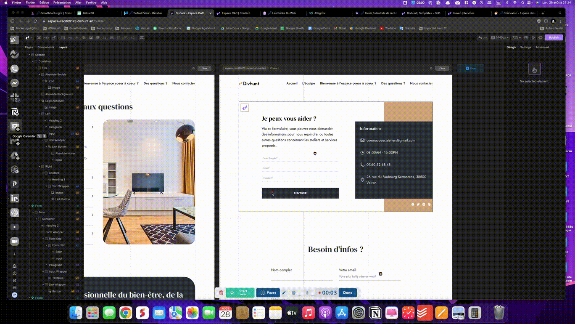Viewport: 575px width, 324px height.
Task: Open the Settings tab in right panel
Action: pyautogui.click(x=525, y=47)
